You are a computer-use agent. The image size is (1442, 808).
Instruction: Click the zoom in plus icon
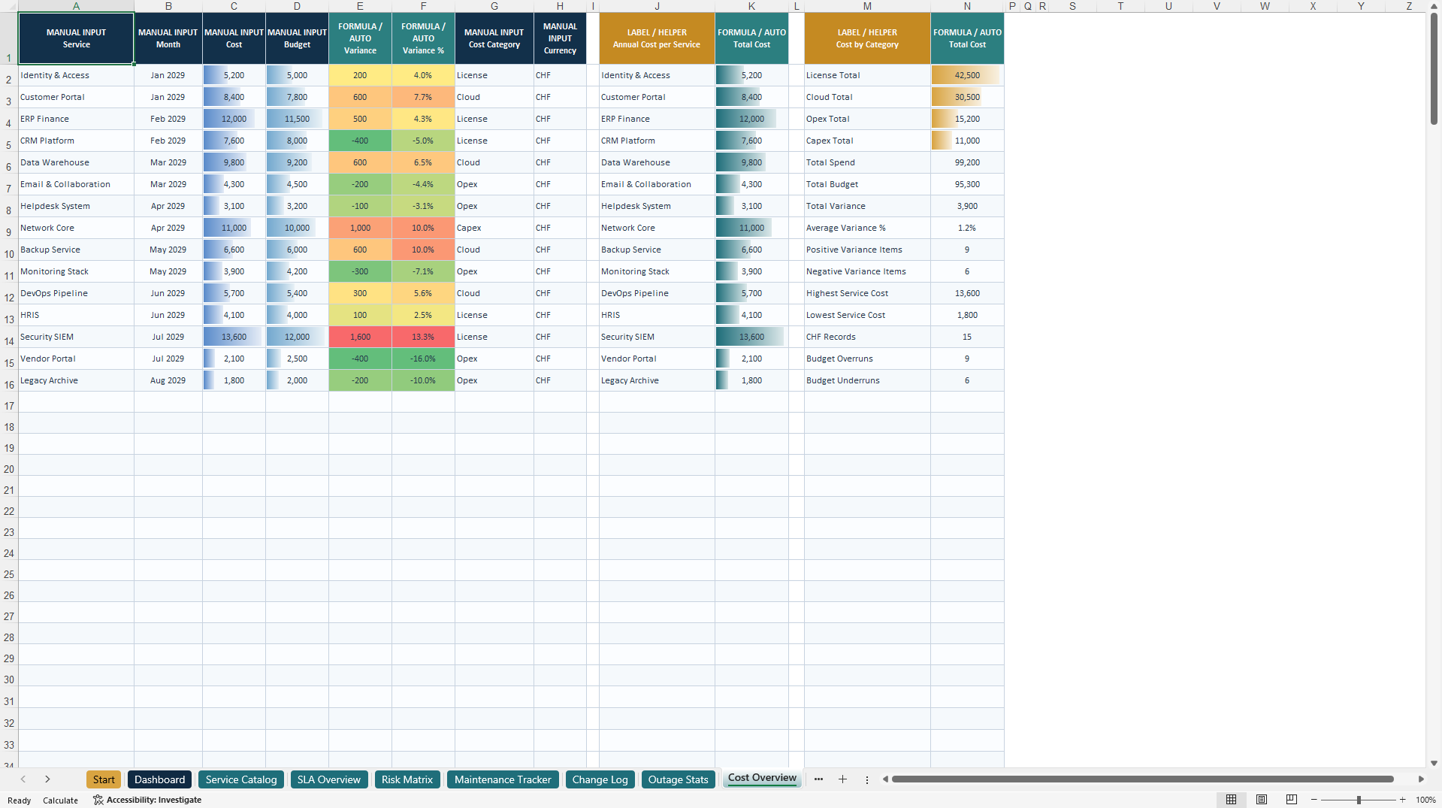1402,800
